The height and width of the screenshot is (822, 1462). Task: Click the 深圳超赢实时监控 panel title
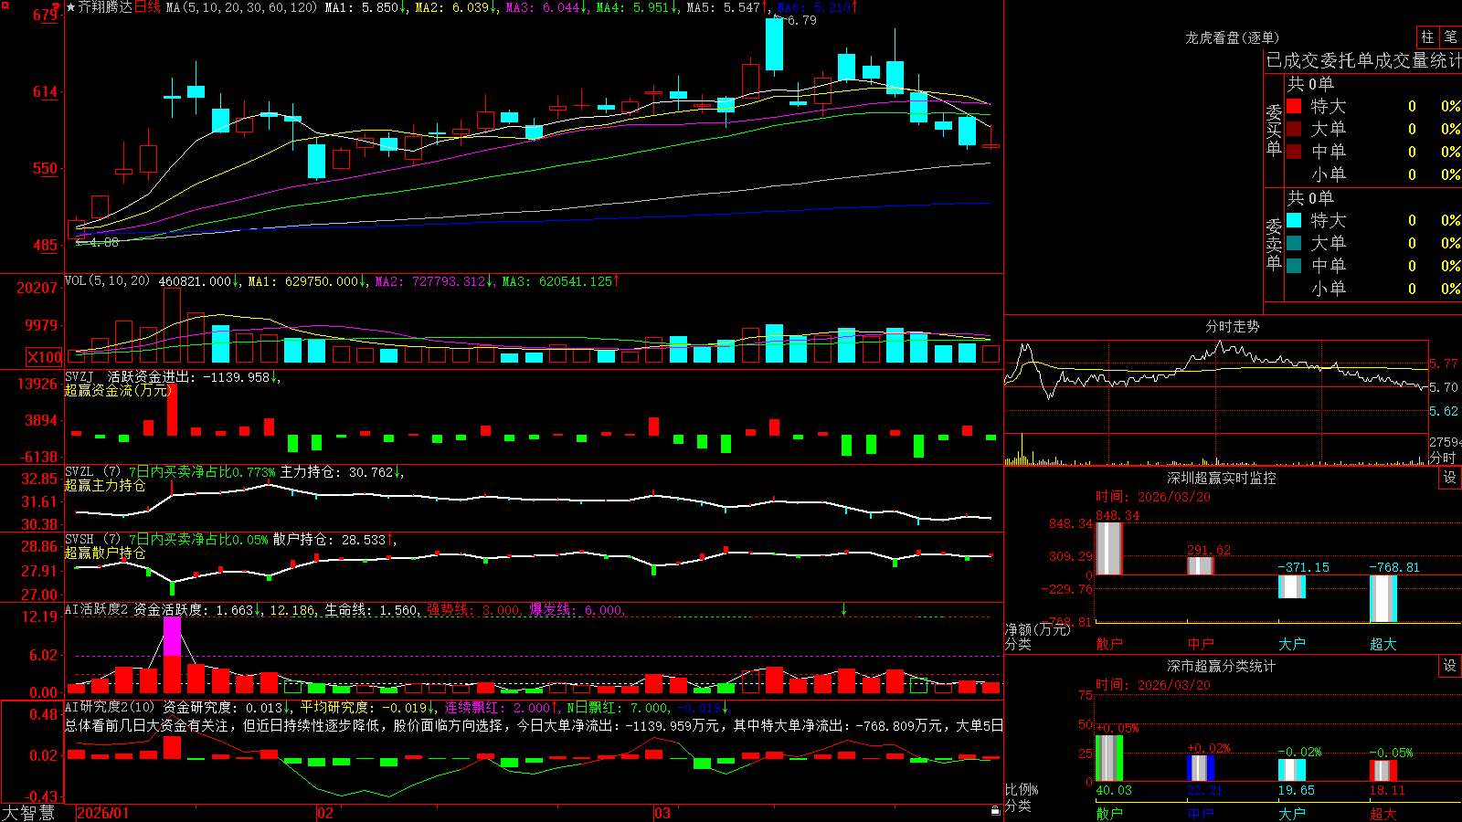[1222, 478]
